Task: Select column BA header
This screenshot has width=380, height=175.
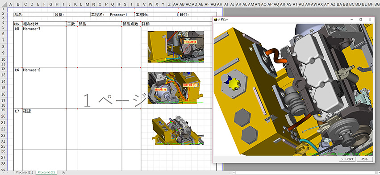Action: 339,4
